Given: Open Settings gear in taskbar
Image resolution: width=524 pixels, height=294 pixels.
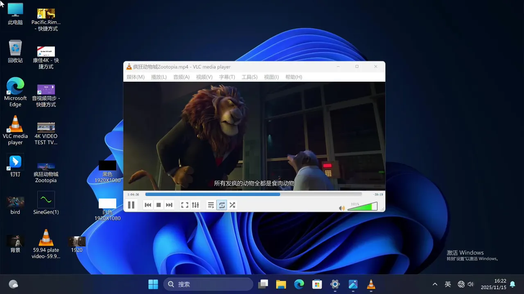Looking at the screenshot, I should point(335,284).
